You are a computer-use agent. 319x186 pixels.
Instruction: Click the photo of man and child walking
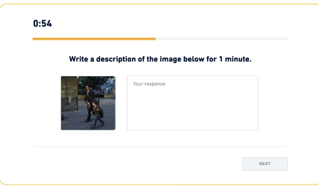(88, 103)
